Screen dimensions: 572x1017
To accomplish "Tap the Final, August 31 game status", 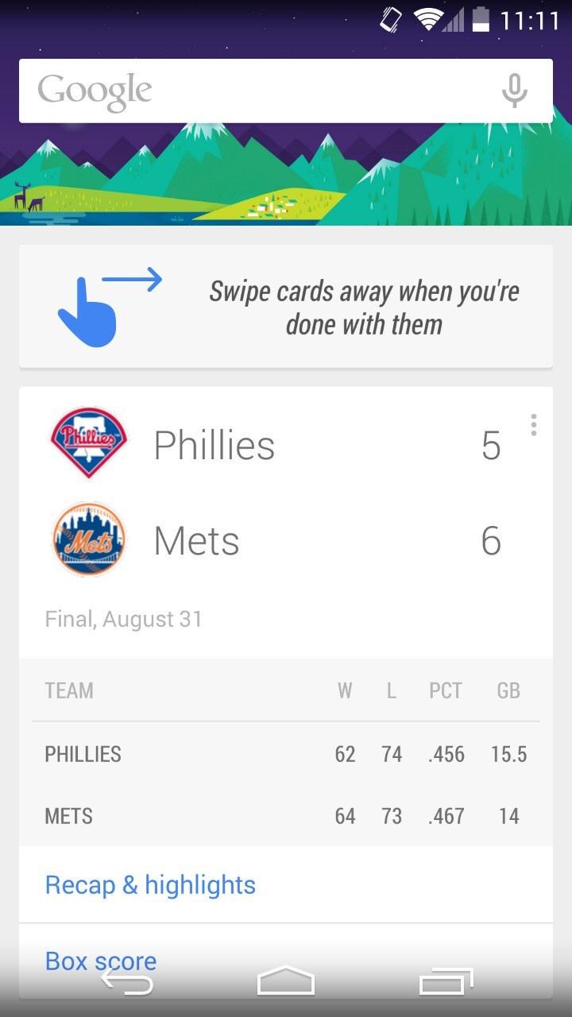I will point(124,619).
